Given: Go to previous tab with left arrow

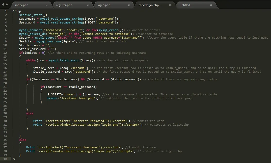Looking at the screenshot, I should tap(3, 4).
